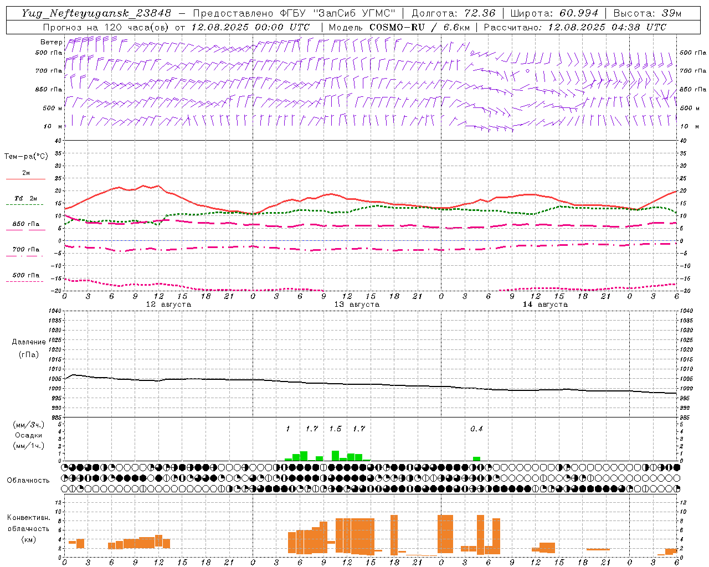Click the 3-hour precipitation total 0.4
The image size is (709, 567).
pyautogui.click(x=476, y=429)
